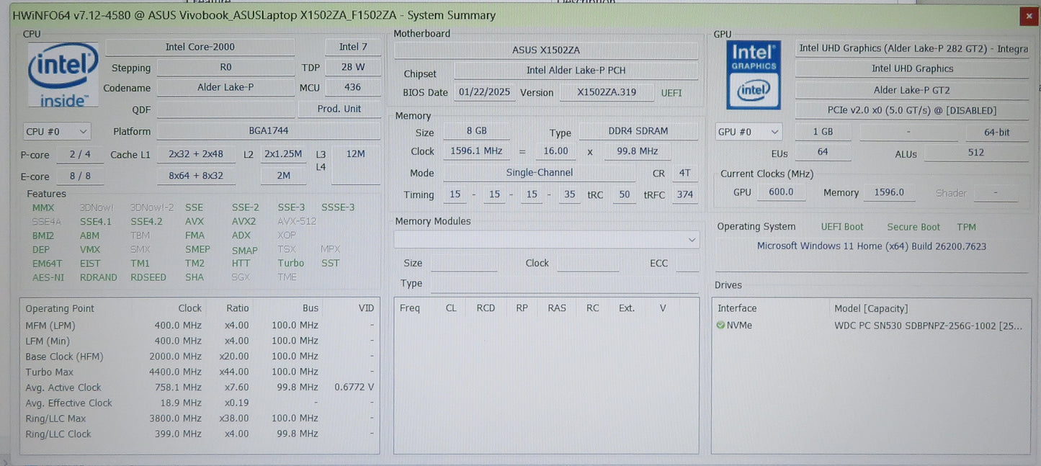
Task: Click the UEFI Boot indicator
Action: coord(841,227)
